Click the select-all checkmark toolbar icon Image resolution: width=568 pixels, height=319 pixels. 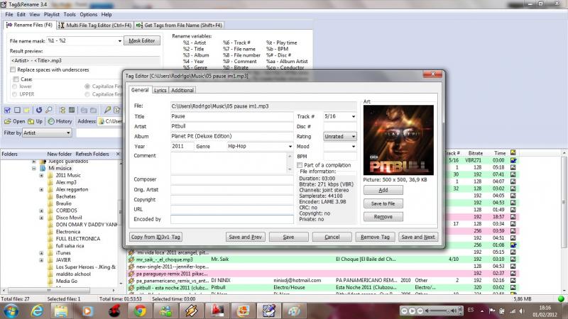tap(8, 110)
